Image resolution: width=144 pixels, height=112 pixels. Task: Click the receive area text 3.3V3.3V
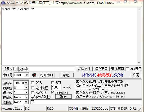coord(18,9)
